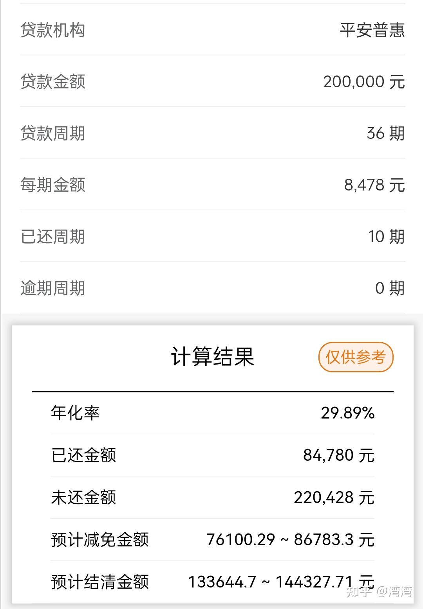This screenshot has width=423, height=609.
Task: Tap the 仅供参考 badge
Action: coord(356,357)
